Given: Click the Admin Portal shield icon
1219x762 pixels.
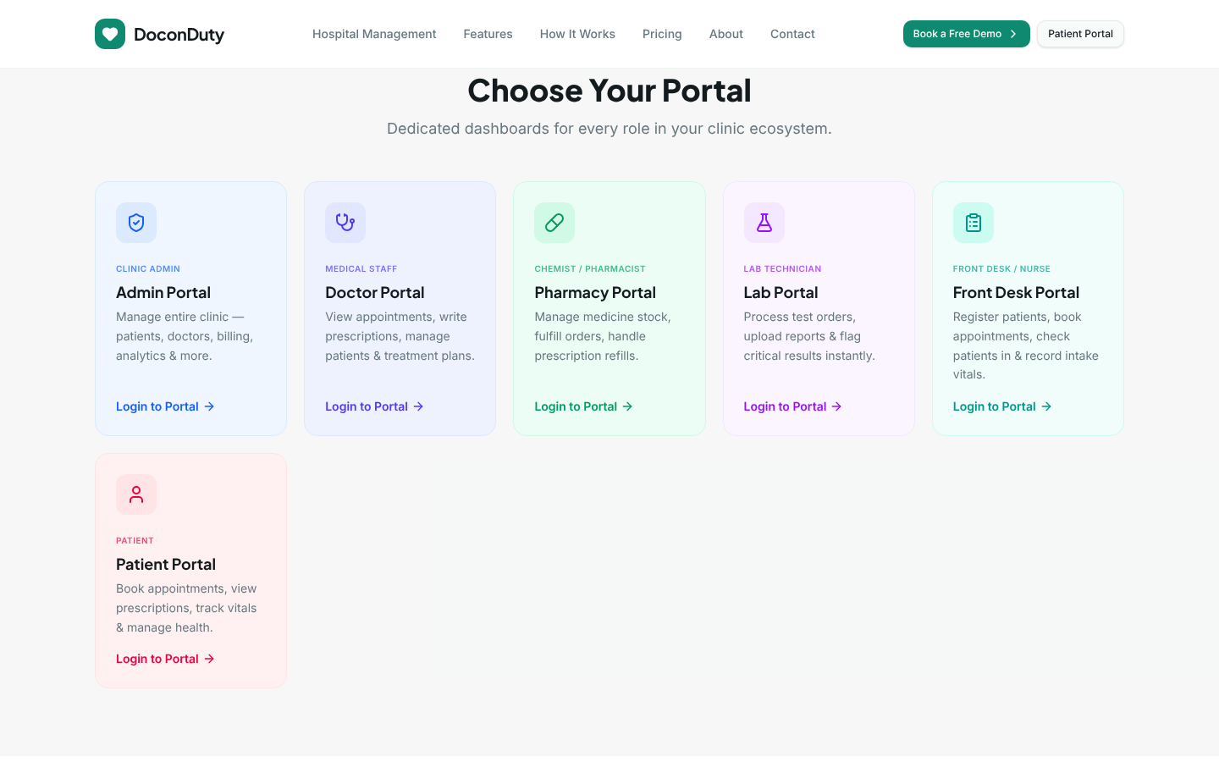Looking at the screenshot, I should pos(136,223).
